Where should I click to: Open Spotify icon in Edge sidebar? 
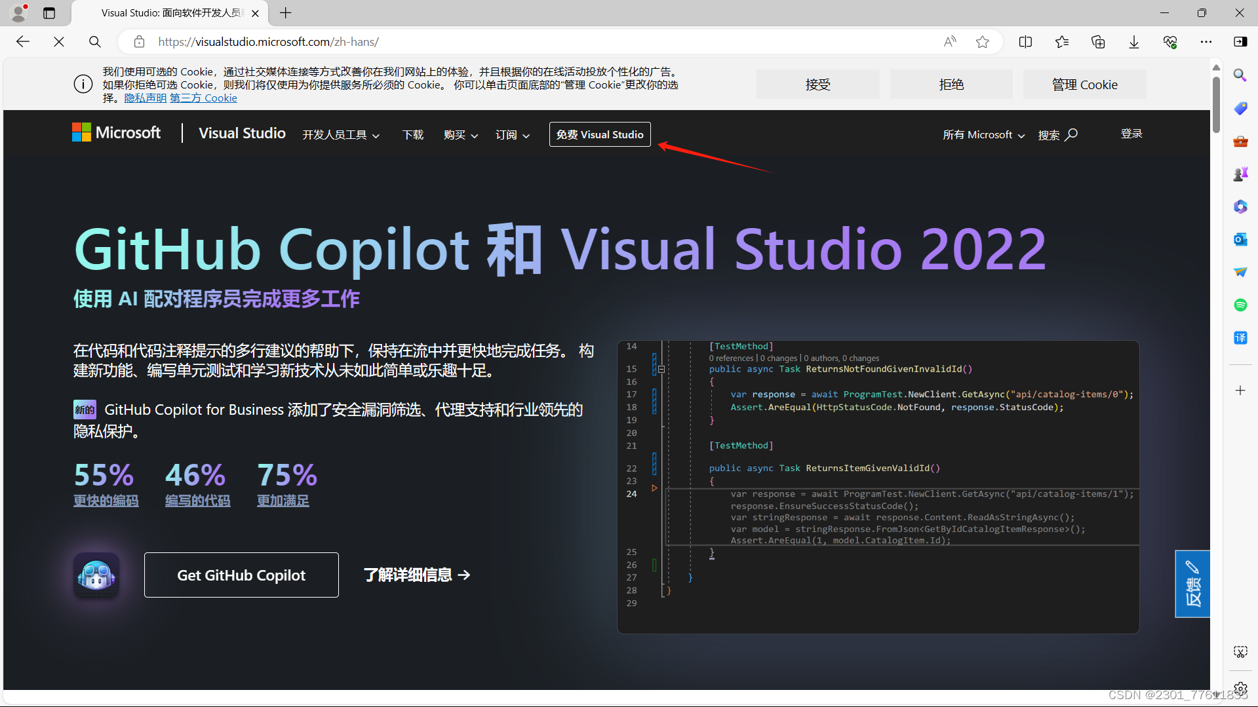1240,305
